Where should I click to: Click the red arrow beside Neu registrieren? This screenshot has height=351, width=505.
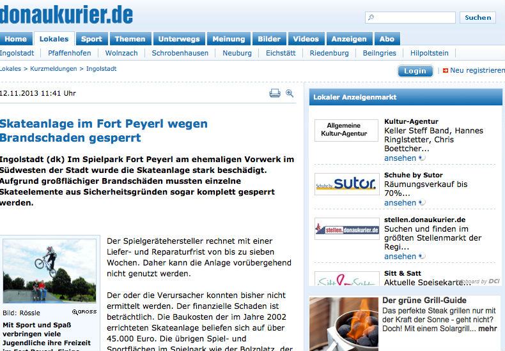pyautogui.click(x=446, y=71)
